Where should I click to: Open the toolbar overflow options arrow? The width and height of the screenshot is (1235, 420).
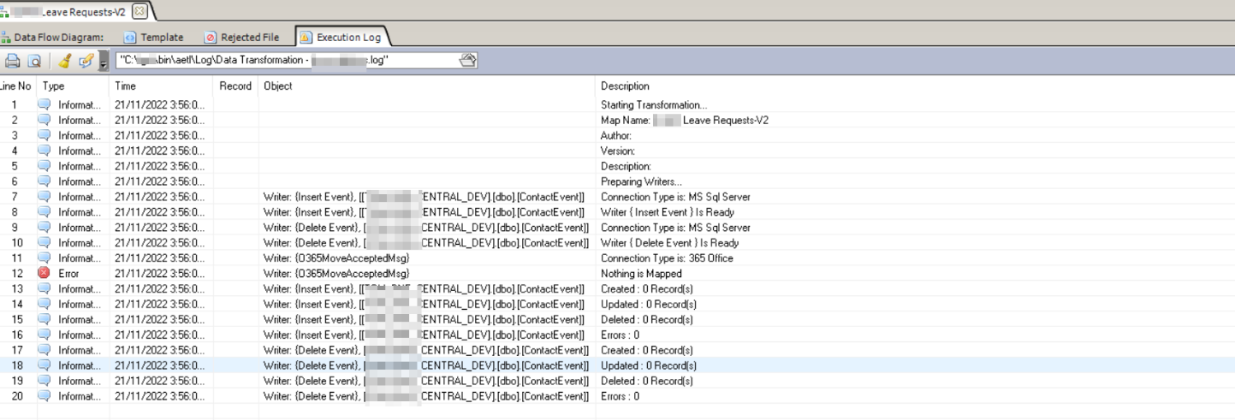point(104,62)
